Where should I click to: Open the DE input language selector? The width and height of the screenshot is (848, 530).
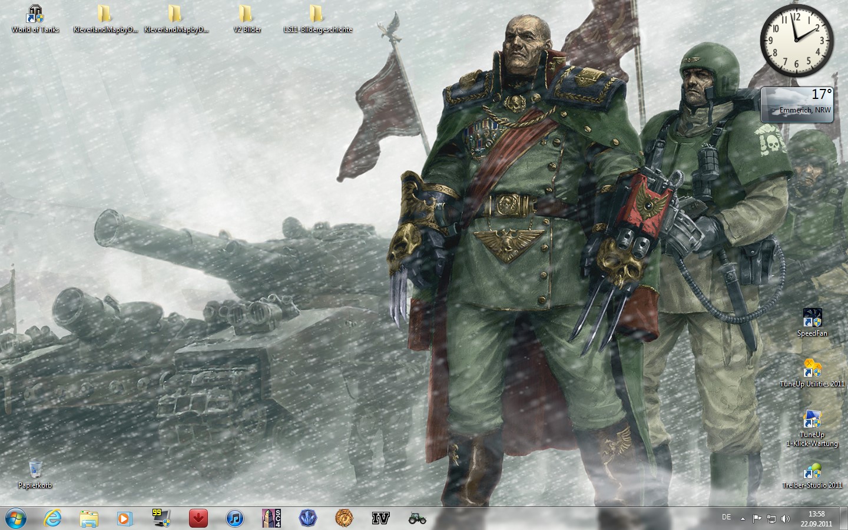726,518
